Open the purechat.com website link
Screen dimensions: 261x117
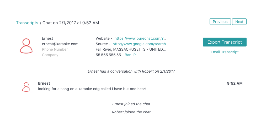tap(140, 38)
